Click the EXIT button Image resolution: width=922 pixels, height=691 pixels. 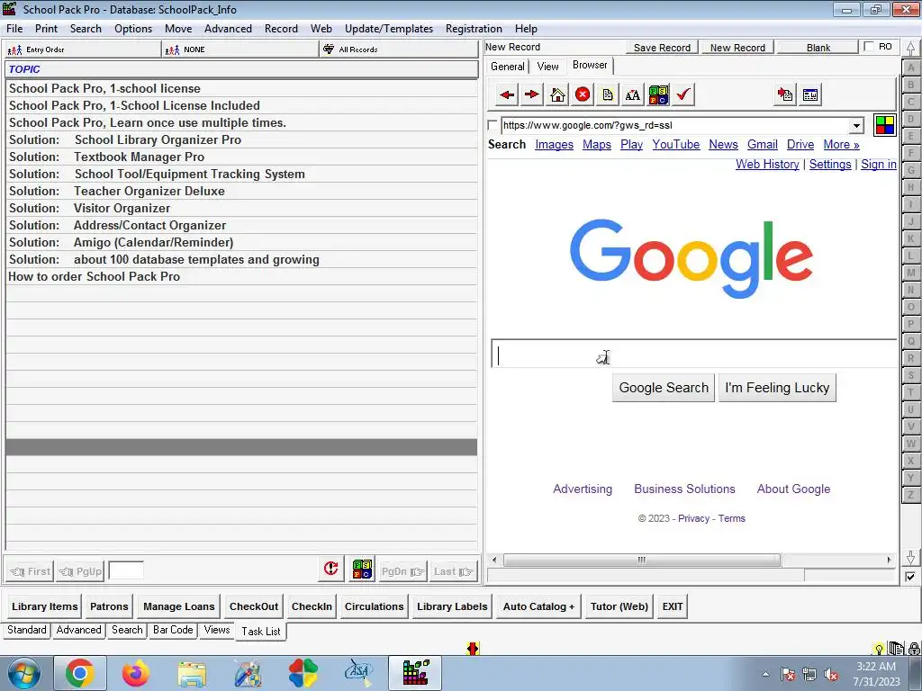(673, 606)
